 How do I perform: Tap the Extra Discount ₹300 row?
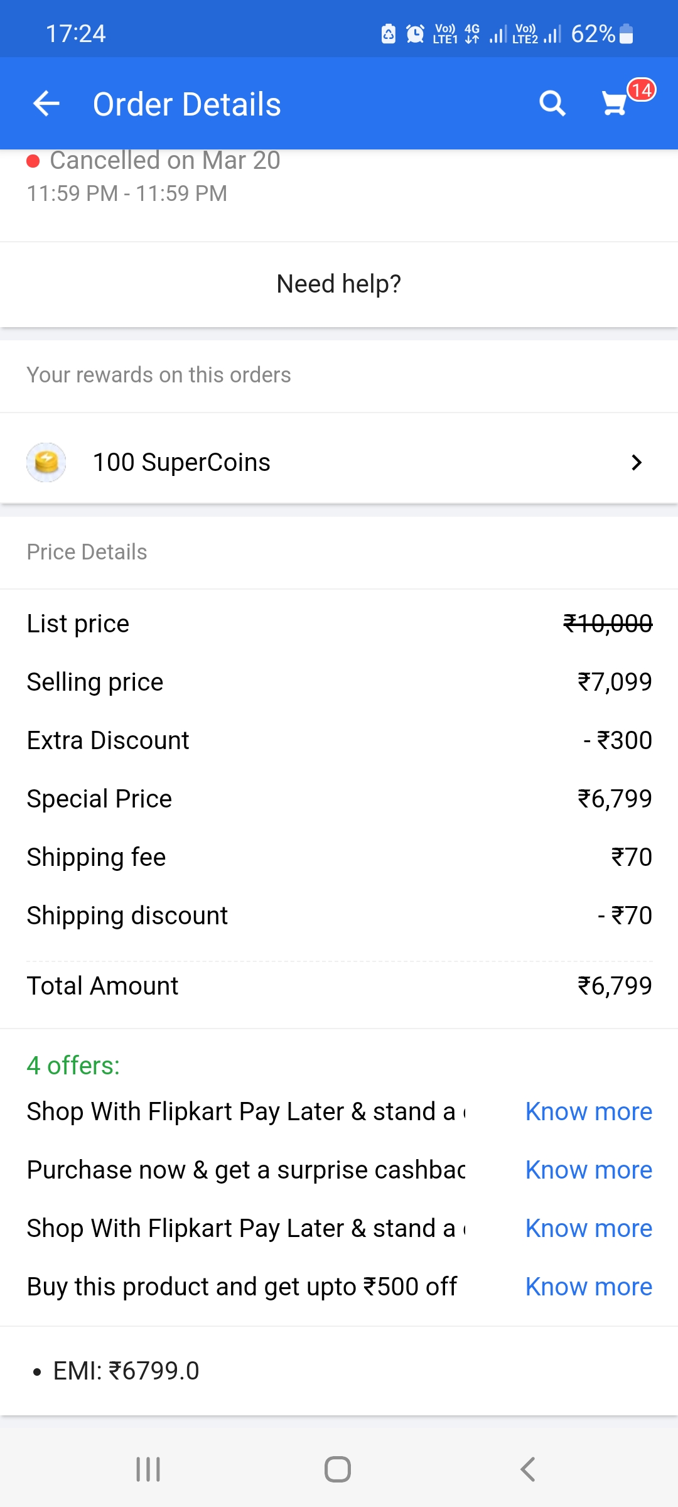tap(339, 740)
